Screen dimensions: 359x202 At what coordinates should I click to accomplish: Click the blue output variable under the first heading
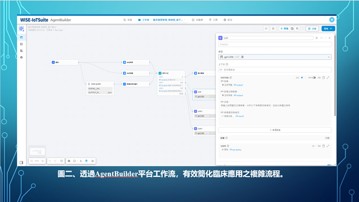click(238, 85)
